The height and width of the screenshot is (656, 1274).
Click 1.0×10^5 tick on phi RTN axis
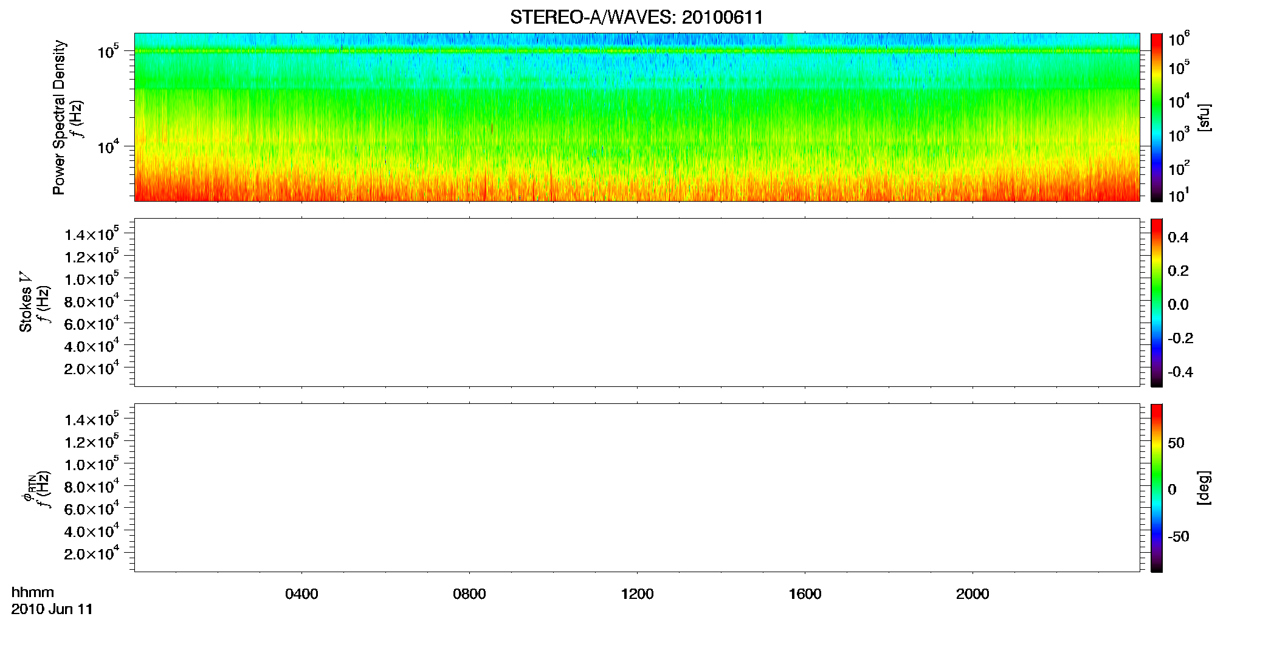tap(92, 464)
